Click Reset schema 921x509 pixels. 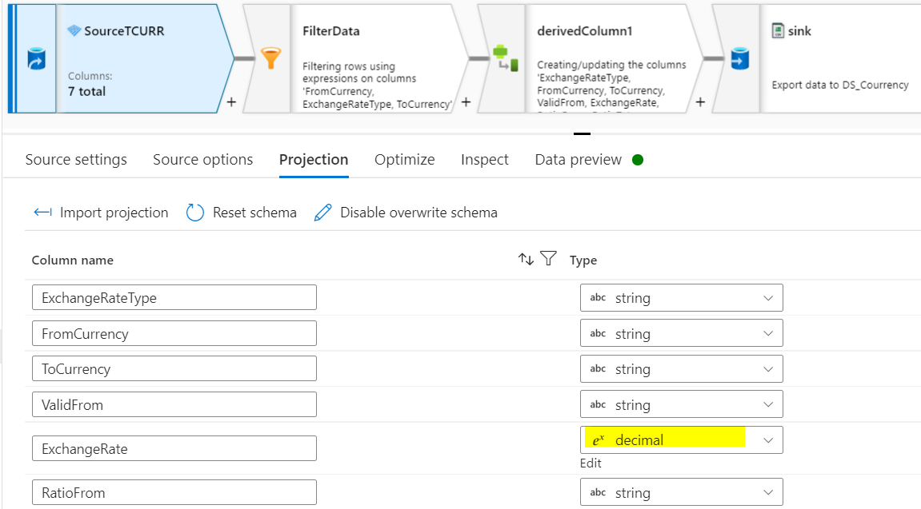pos(254,213)
